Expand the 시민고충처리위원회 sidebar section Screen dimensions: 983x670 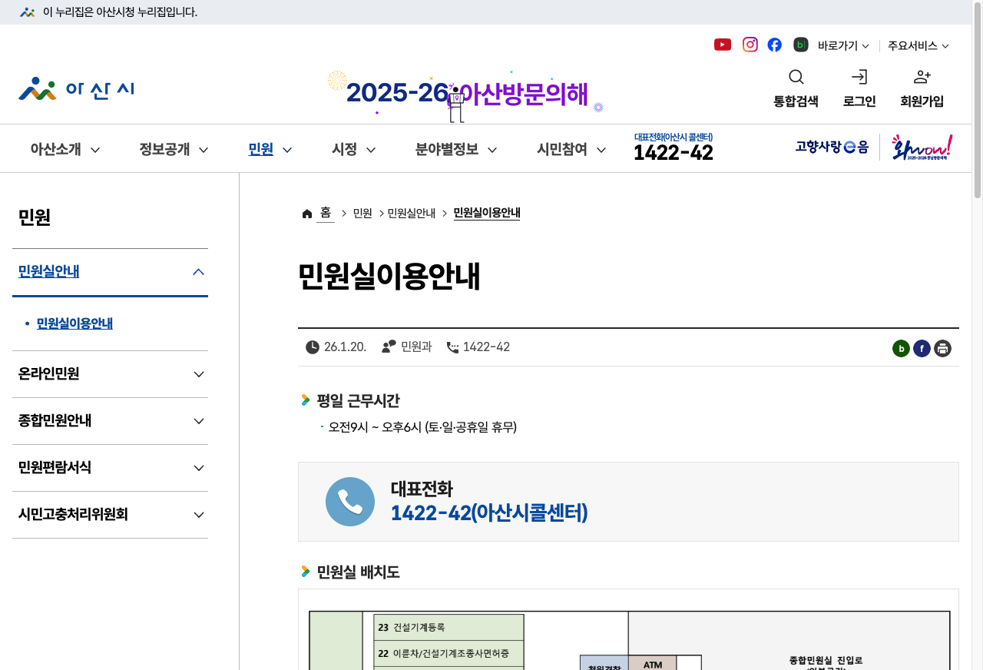tap(110, 515)
